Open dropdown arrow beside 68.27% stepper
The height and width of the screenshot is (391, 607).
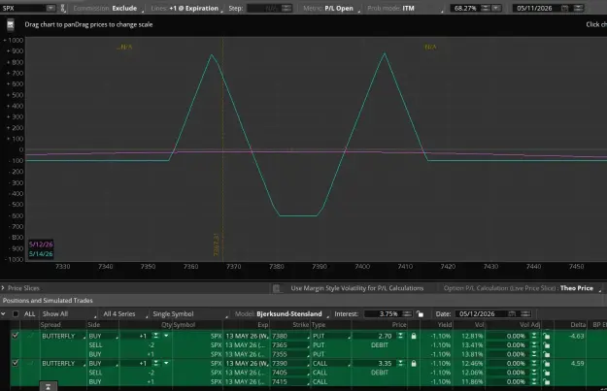pos(496,8)
